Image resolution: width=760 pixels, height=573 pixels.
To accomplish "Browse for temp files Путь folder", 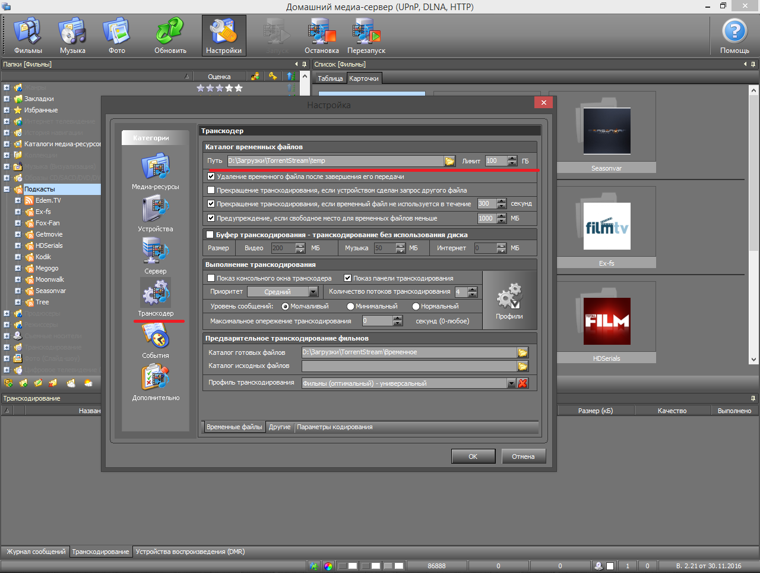I will pyautogui.click(x=449, y=161).
